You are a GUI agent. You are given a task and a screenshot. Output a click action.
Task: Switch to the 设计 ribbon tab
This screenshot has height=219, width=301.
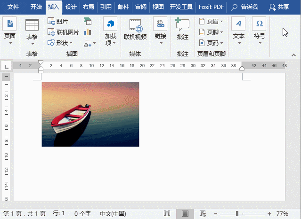point(71,7)
